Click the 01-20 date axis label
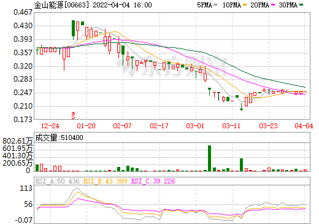This screenshot has width=319, height=224. [x=86, y=126]
